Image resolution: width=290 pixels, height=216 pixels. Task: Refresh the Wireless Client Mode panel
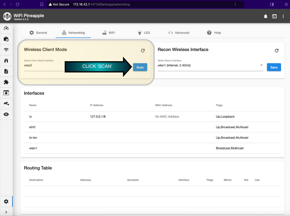point(143,50)
